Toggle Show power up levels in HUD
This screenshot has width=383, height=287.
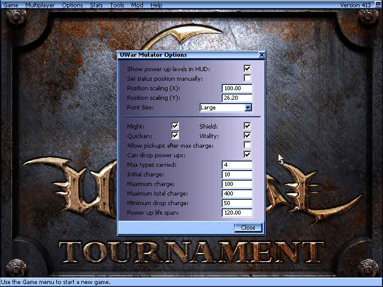tap(247, 69)
